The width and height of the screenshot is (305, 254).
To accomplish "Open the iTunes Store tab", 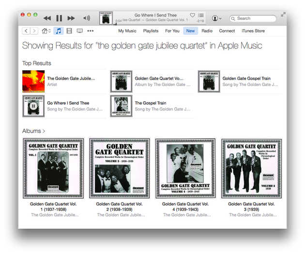I will click(x=253, y=31).
